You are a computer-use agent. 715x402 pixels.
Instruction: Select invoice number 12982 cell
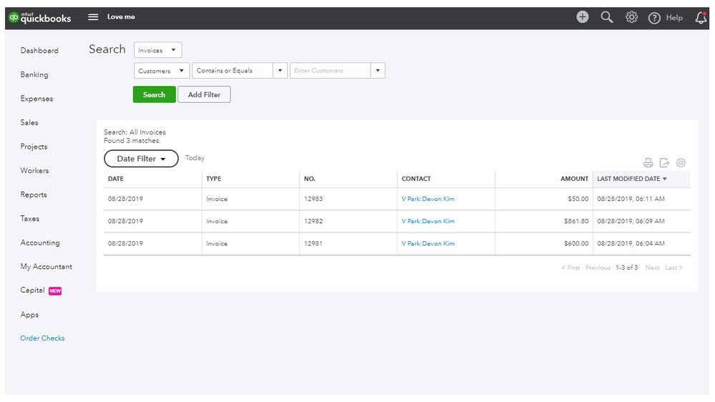[348, 221]
